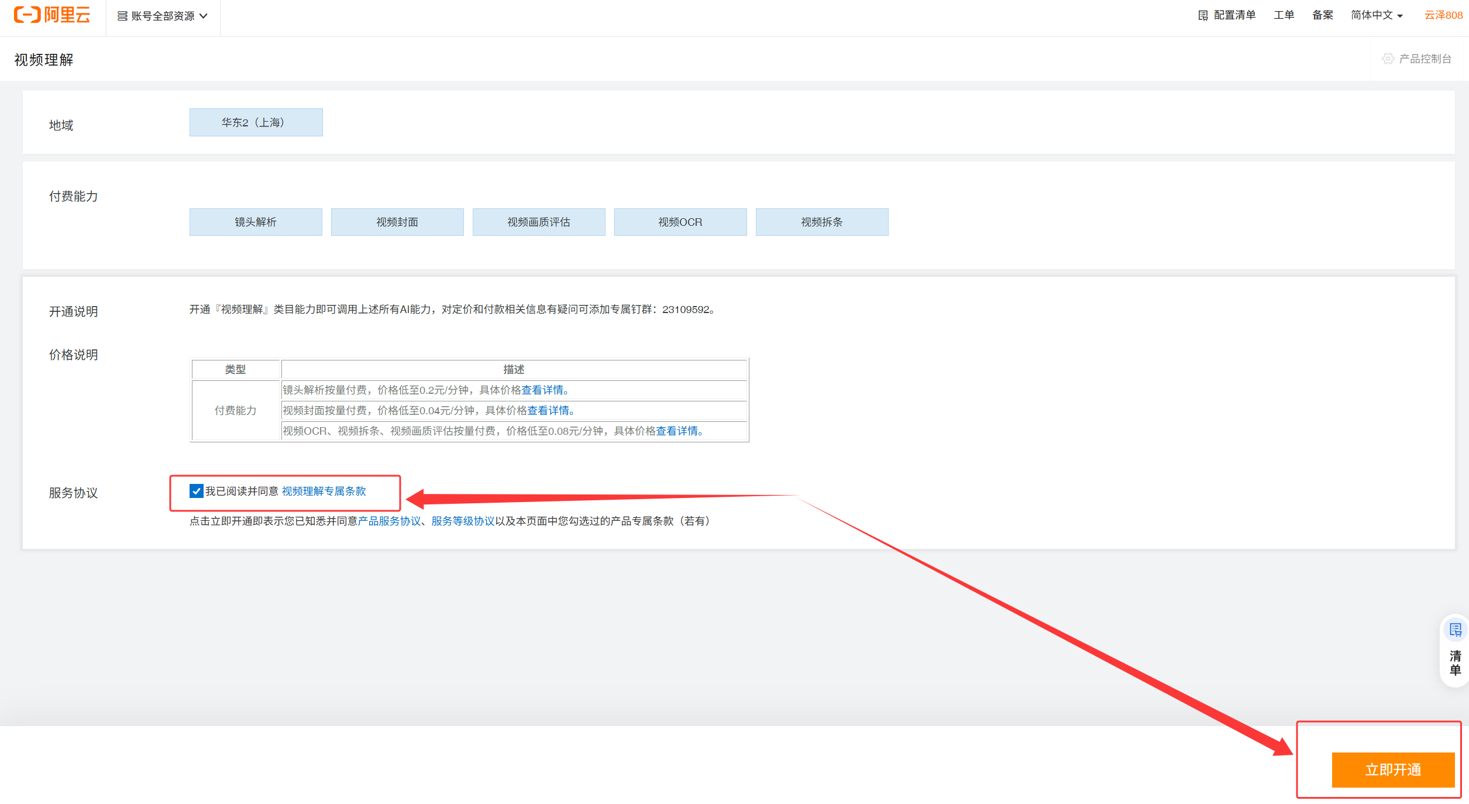The height and width of the screenshot is (804, 1469).
Task: Select the 华东2（上海） region option
Action: (x=256, y=122)
